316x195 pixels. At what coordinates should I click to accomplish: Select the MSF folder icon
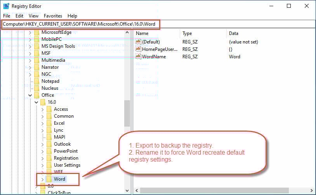[36, 53]
